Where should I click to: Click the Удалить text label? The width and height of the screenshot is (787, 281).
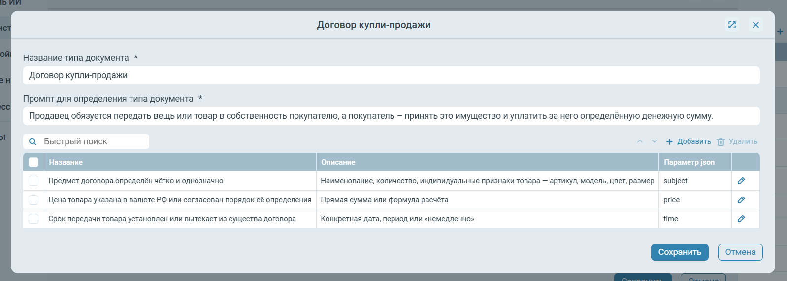(743, 141)
